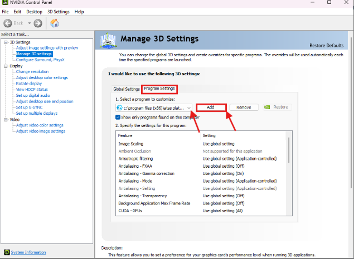Select View HDCP status
354x259 pixels.
pos(32,89)
